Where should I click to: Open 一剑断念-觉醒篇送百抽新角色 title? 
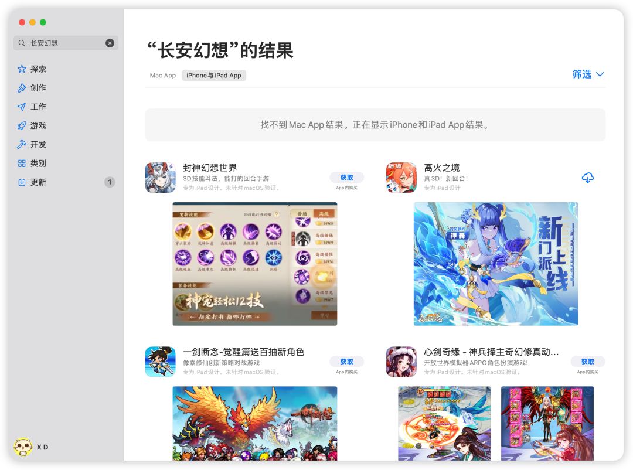click(x=243, y=352)
